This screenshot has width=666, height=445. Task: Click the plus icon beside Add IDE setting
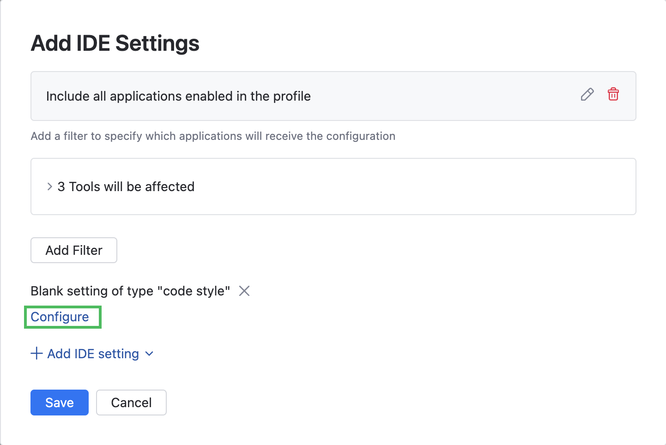36,353
